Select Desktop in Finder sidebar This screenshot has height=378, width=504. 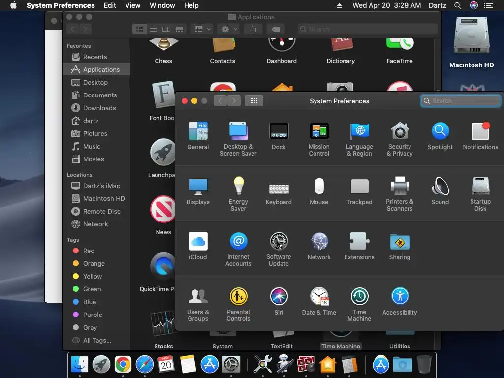pos(96,82)
